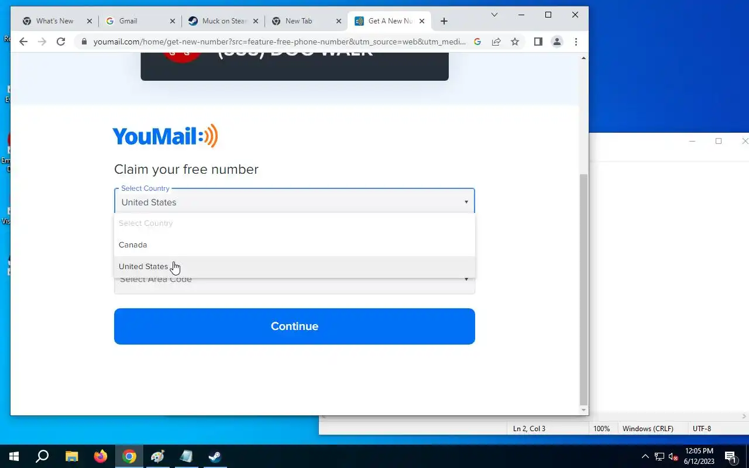The width and height of the screenshot is (749, 468).
Task: Close the Gmail tab
Action: tap(172, 21)
